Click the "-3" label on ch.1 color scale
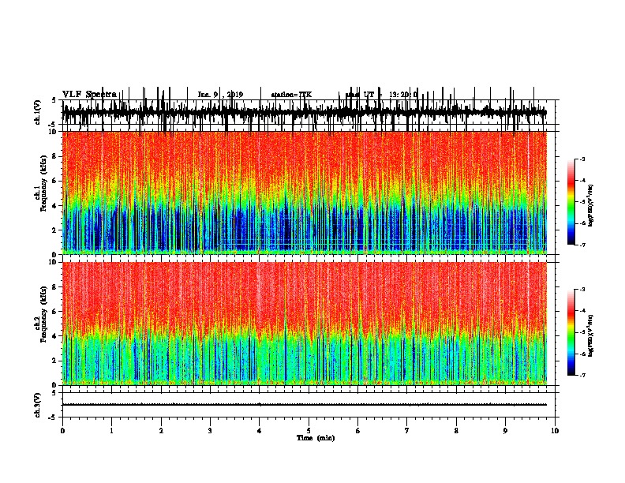 582,159
